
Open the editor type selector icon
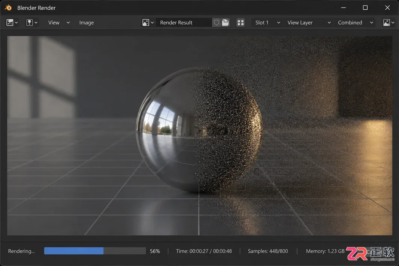12,22
